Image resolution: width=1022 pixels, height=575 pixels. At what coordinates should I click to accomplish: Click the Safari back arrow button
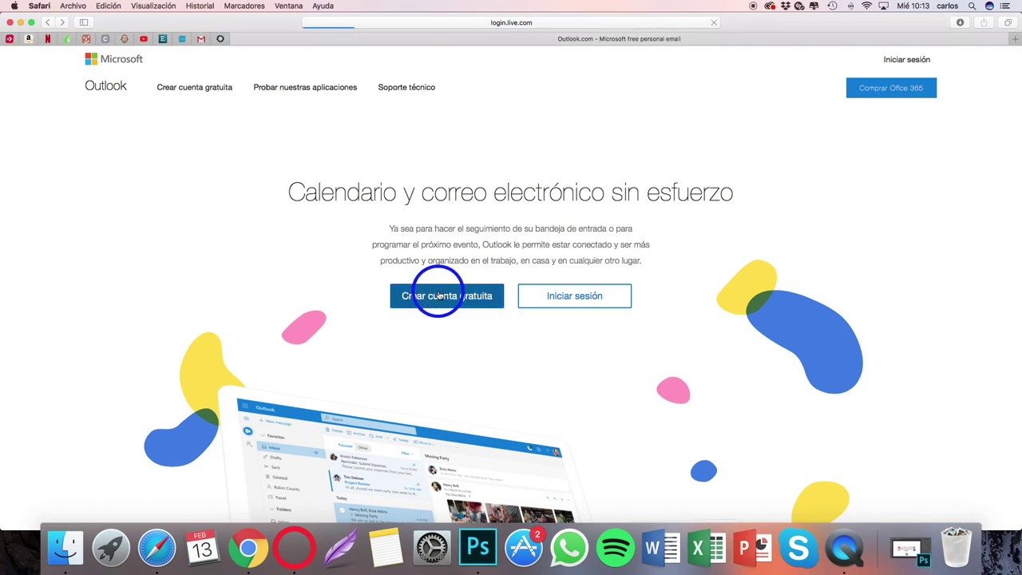click(48, 22)
